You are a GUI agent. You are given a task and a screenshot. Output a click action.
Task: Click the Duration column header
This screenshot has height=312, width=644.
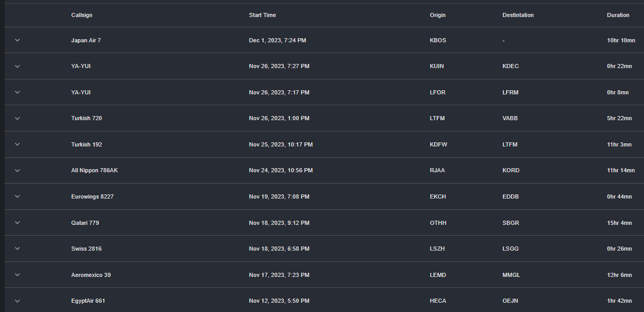click(618, 15)
